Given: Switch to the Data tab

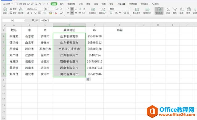Looking at the screenshot, I should pyautogui.click(x=88, y=4).
